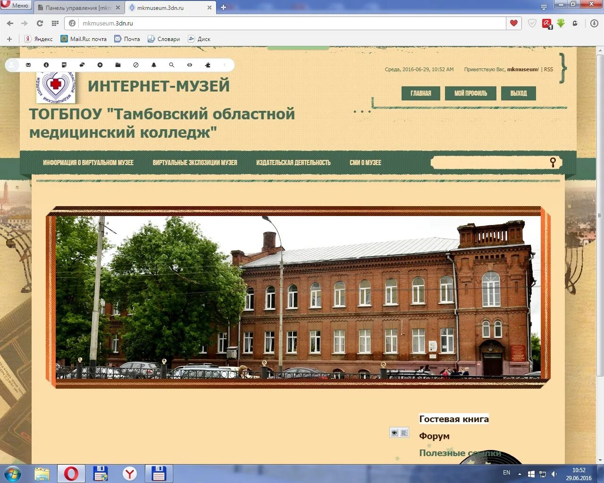Open the Гостевая книга link

coord(454,419)
